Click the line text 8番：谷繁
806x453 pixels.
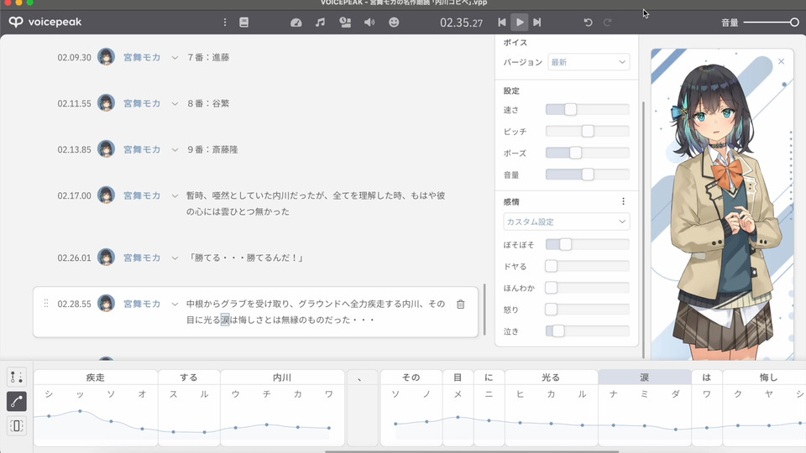click(207, 103)
